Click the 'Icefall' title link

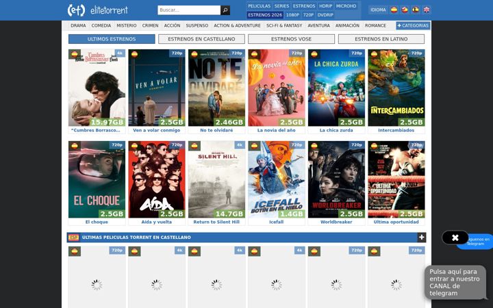[x=277, y=222]
